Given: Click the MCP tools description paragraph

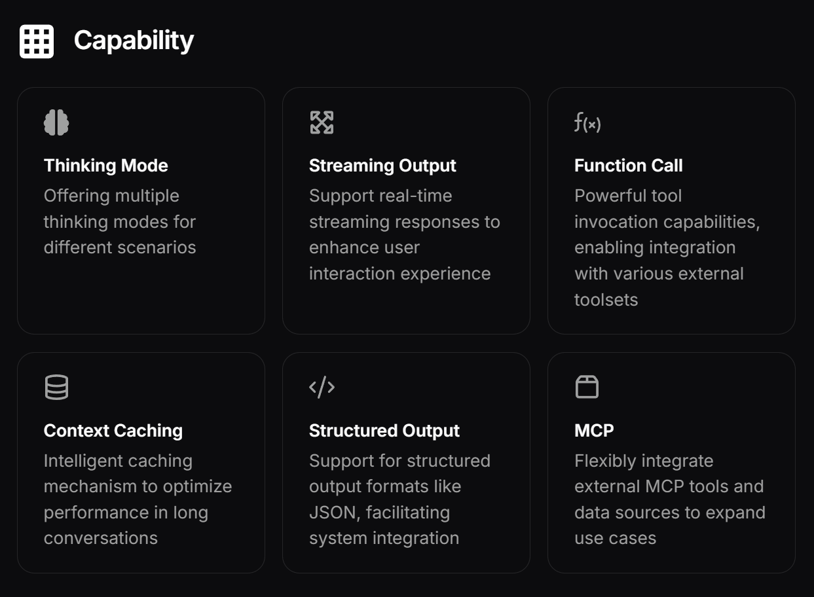Looking at the screenshot, I should tap(670, 499).
